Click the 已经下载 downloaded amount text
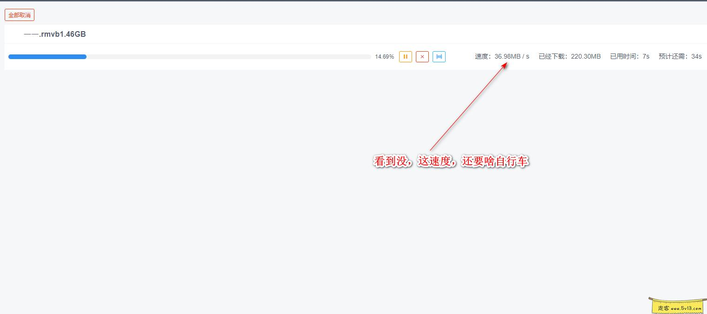 coord(569,56)
